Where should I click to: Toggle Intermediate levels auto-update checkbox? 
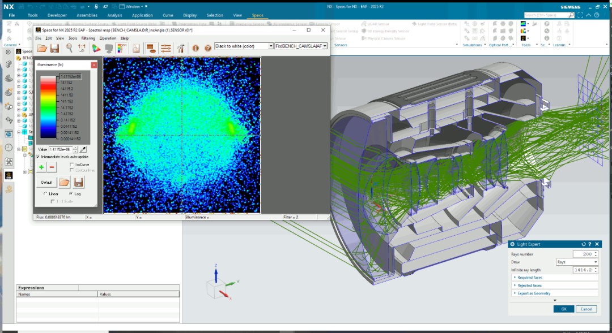pos(38,157)
